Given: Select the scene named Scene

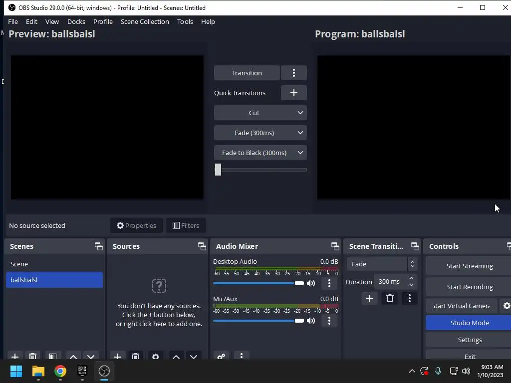Looking at the screenshot, I should 54,264.
